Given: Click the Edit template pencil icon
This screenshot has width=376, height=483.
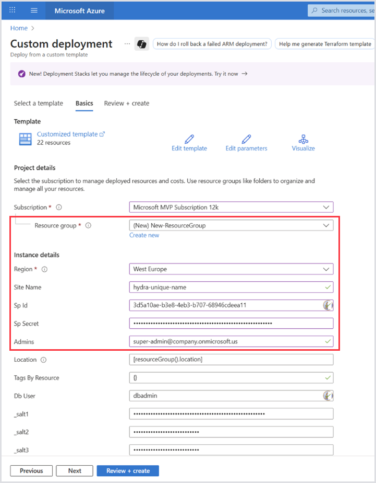Looking at the screenshot, I should pyautogui.click(x=189, y=139).
